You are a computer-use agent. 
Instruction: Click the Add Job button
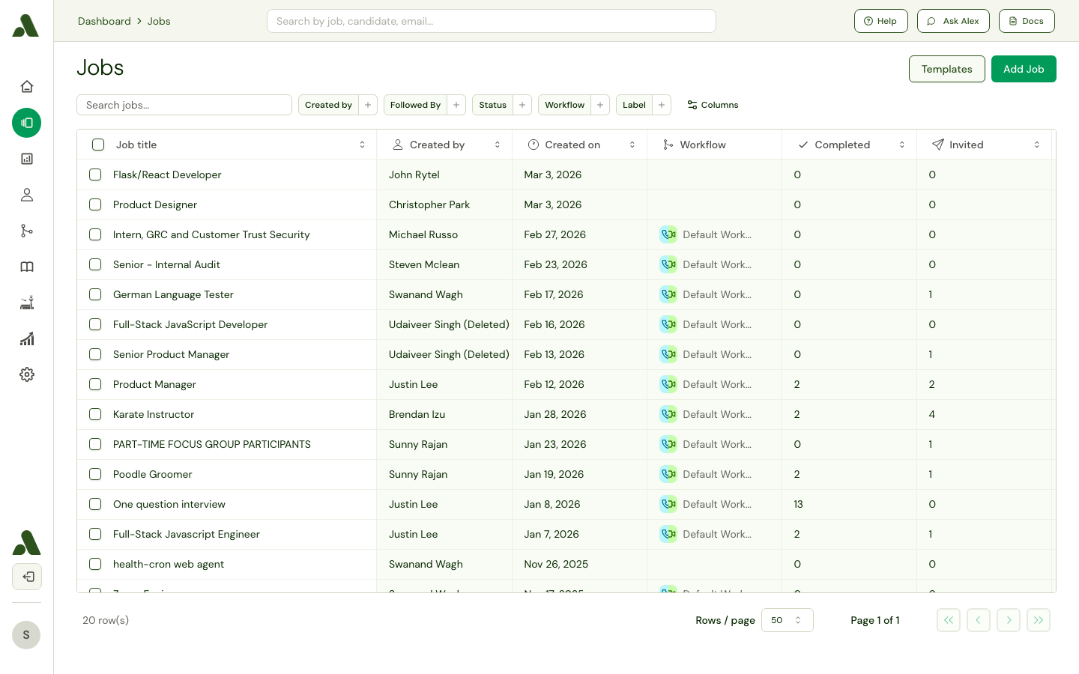pos(1024,69)
